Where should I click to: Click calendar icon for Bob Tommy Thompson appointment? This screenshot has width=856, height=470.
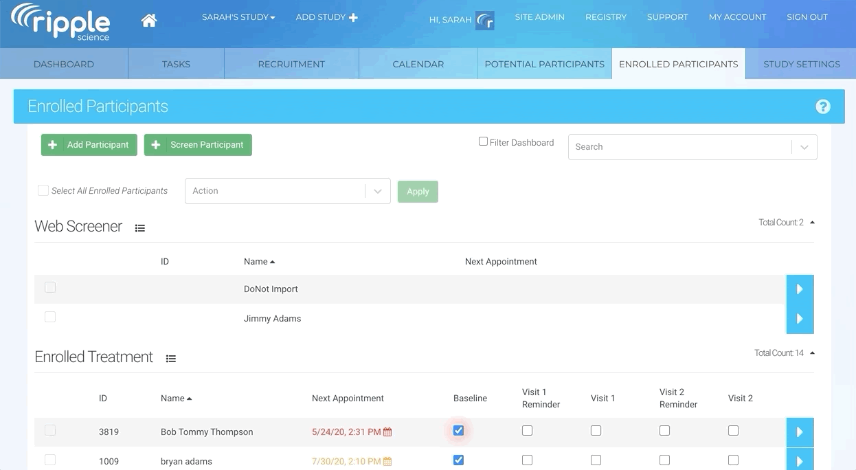(x=387, y=432)
